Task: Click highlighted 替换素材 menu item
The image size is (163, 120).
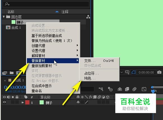Action: click(x=53, y=61)
